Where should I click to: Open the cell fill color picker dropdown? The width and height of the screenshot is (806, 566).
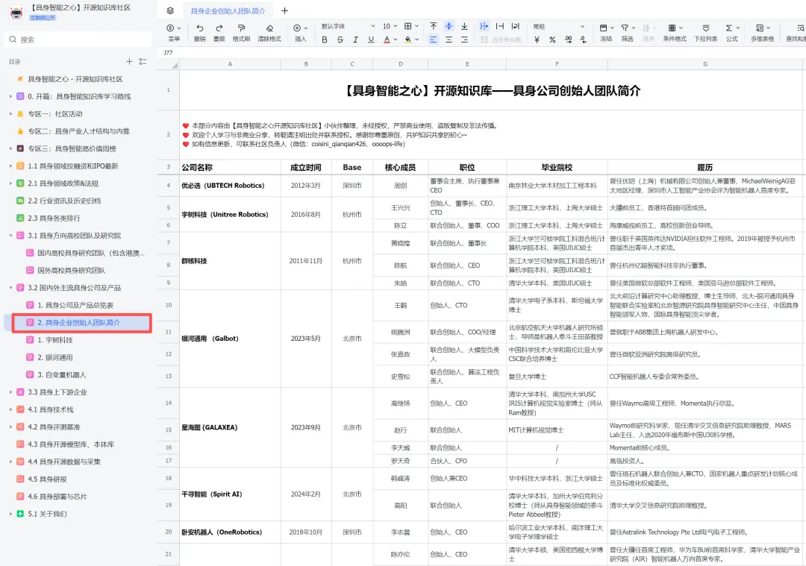click(416, 40)
